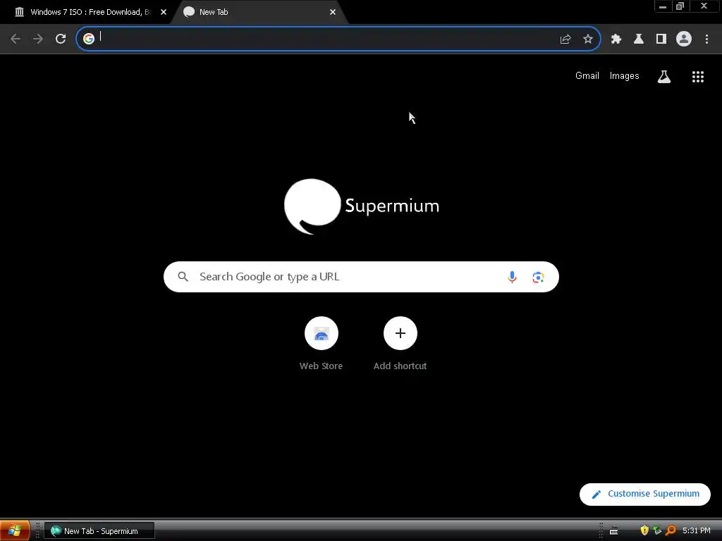Select the New Tab - Supermium taskbar item
722x541 pixels.
(99, 531)
